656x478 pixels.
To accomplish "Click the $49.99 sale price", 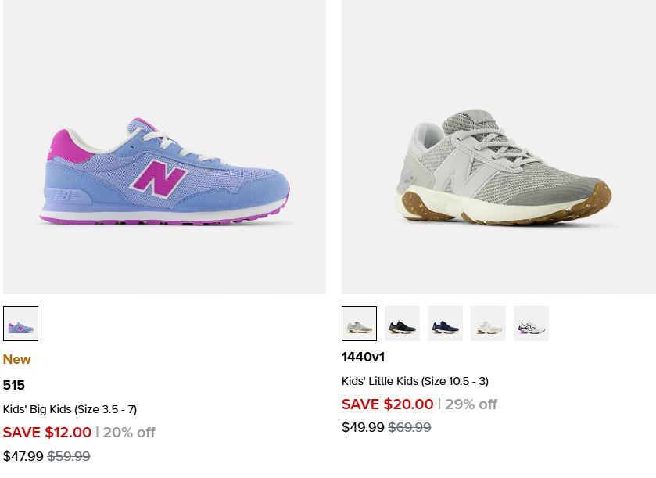I will pyautogui.click(x=363, y=427).
